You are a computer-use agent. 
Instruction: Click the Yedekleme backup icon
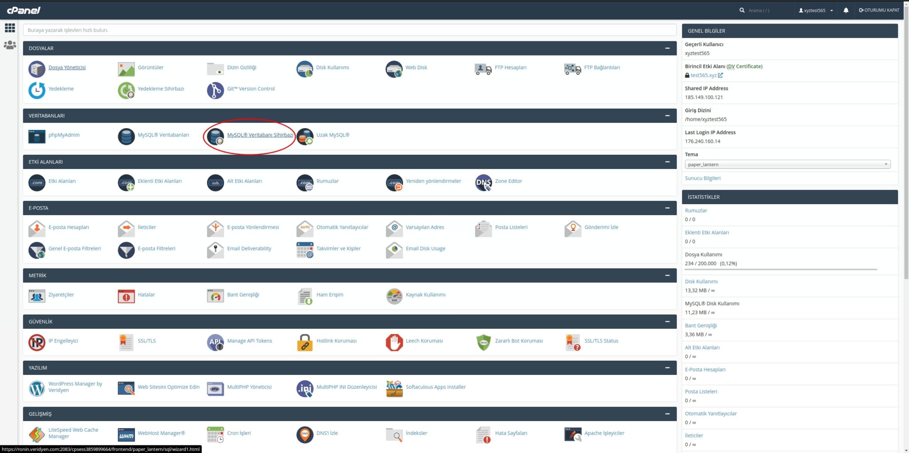pyautogui.click(x=37, y=91)
